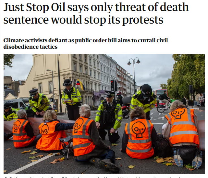Screen dimensions: 208x178
Task: Open the main protest photo
Action: (104, 114)
